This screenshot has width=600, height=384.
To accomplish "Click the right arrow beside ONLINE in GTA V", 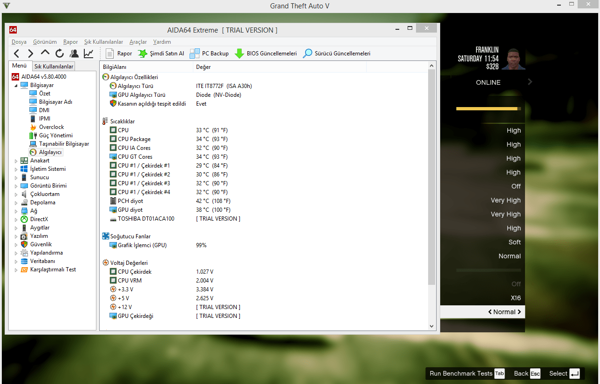I will click(x=530, y=82).
